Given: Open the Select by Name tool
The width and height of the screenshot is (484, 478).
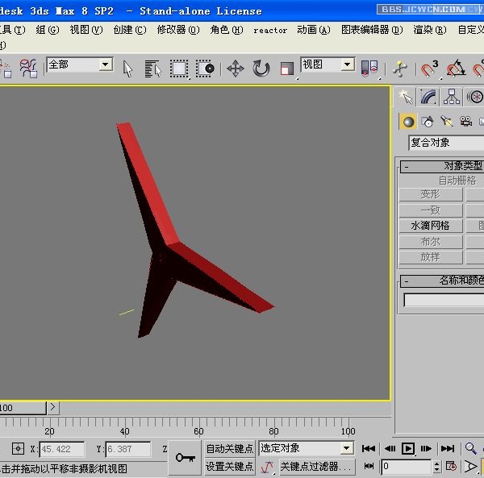Looking at the screenshot, I should click(x=153, y=69).
